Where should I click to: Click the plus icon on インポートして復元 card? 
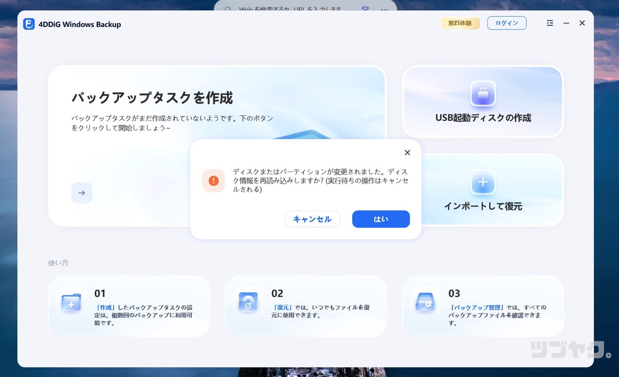[x=482, y=182]
